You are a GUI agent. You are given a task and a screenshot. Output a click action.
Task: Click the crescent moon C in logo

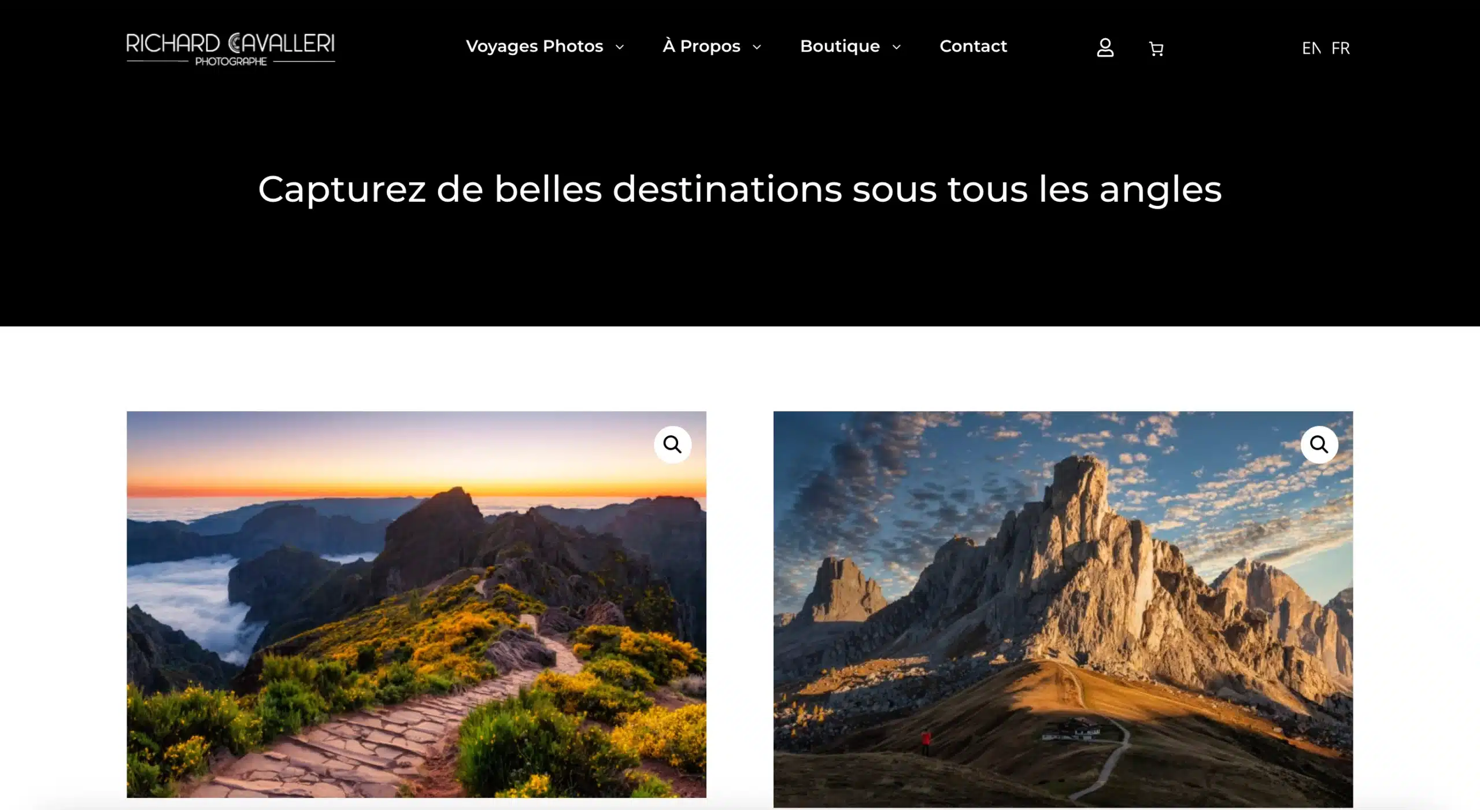(x=235, y=43)
